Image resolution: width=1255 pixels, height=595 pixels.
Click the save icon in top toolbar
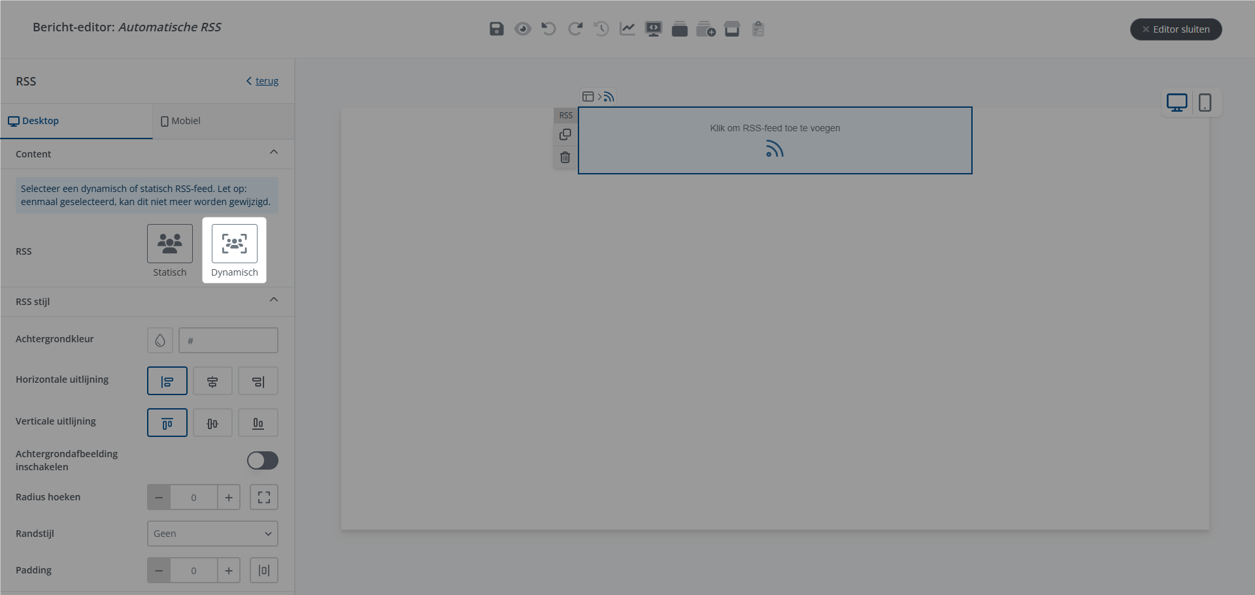496,29
